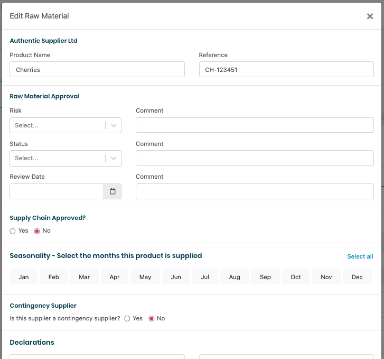This screenshot has height=359, width=384.
Task: Open the Review Date calendar picker
Action: (113, 191)
